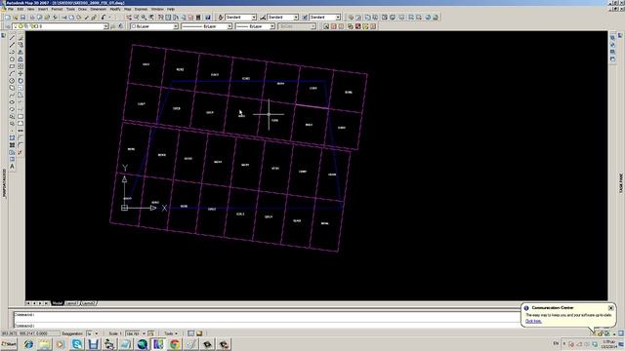The width and height of the screenshot is (625, 351).
Task: Click the Undo arrow icon in the toolbar
Action: point(104,18)
